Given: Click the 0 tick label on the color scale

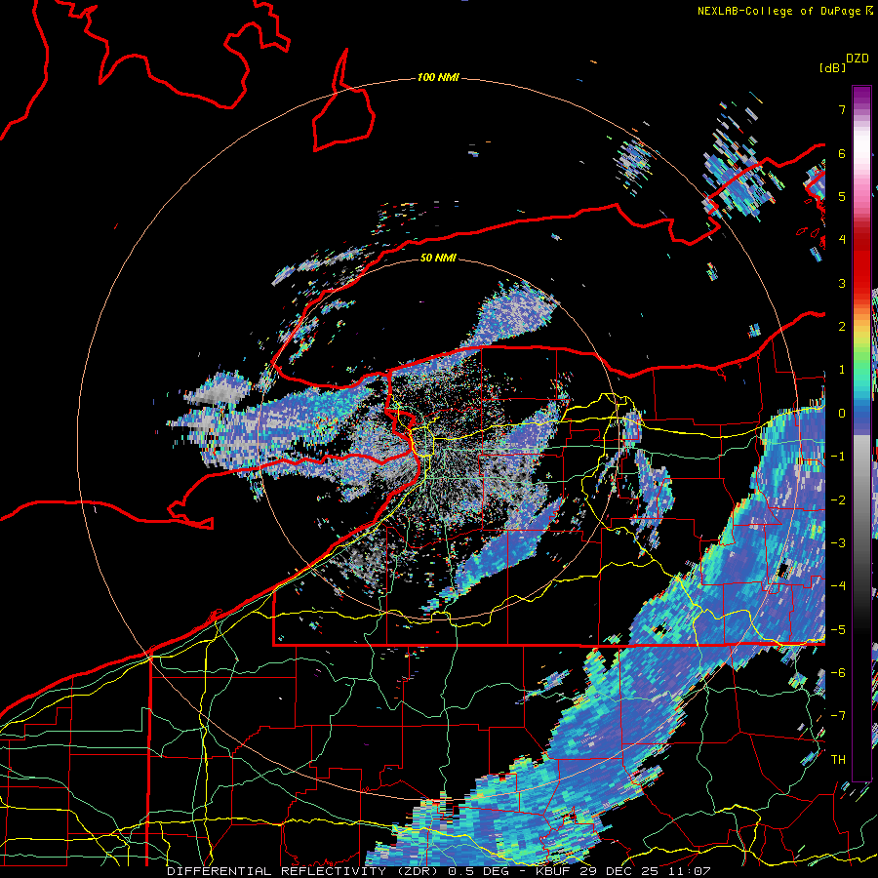Looking at the screenshot, I should [x=842, y=414].
